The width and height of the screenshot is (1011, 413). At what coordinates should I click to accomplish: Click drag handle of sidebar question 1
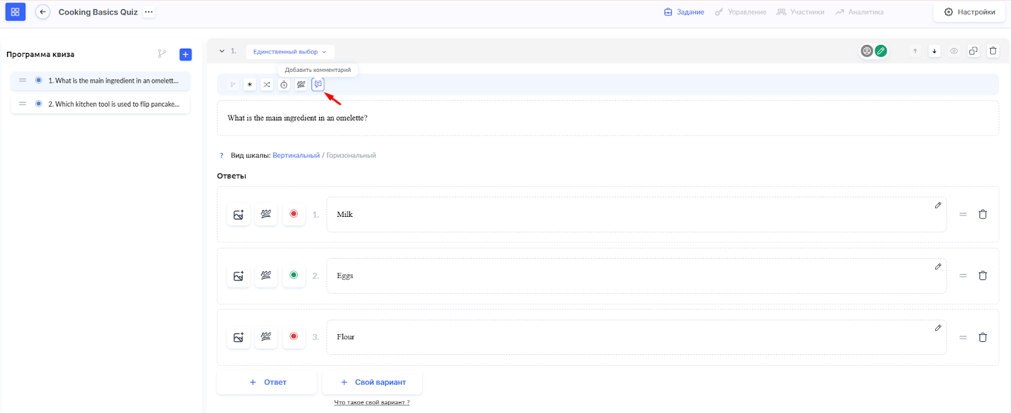click(x=23, y=80)
